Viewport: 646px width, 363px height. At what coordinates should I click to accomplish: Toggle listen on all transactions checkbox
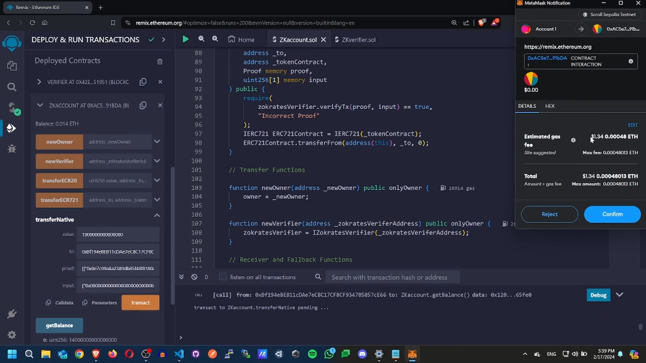click(223, 277)
